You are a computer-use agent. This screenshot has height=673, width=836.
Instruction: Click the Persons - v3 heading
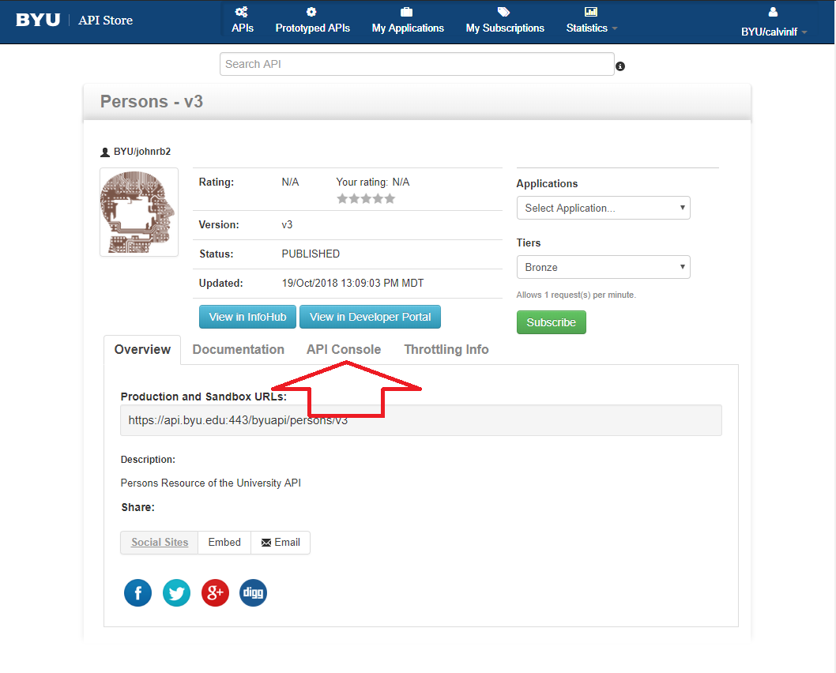click(x=152, y=101)
